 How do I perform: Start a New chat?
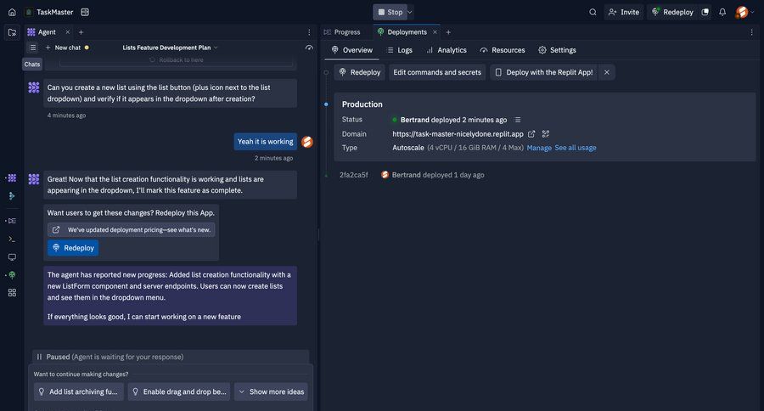click(64, 48)
